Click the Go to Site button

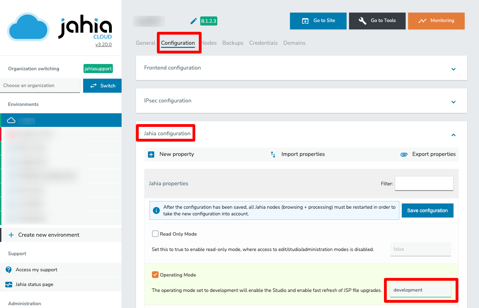318,21
